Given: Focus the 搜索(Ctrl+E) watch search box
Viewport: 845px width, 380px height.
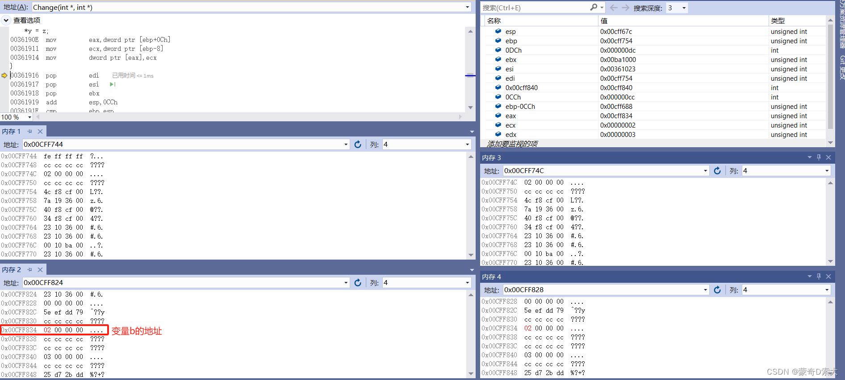Looking at the screenshot, I should point(535,8).
